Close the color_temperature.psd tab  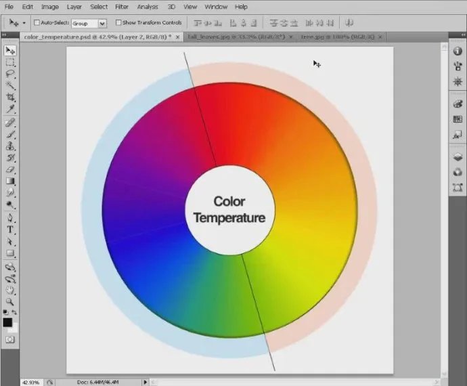[179, 37]
